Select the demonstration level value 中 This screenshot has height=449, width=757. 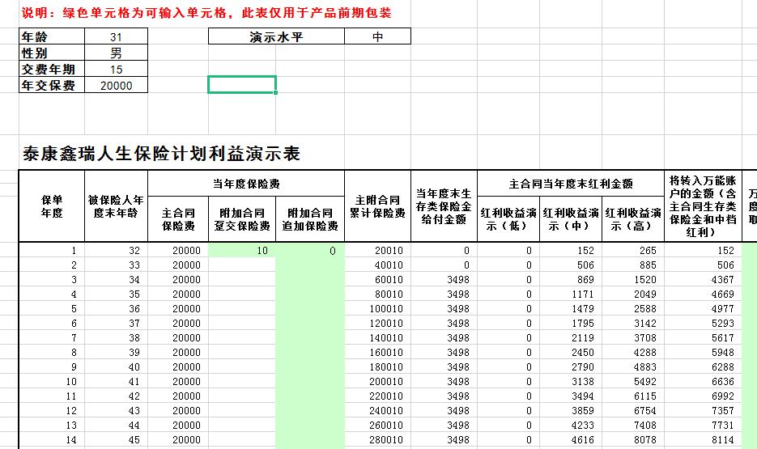[377, 36]
